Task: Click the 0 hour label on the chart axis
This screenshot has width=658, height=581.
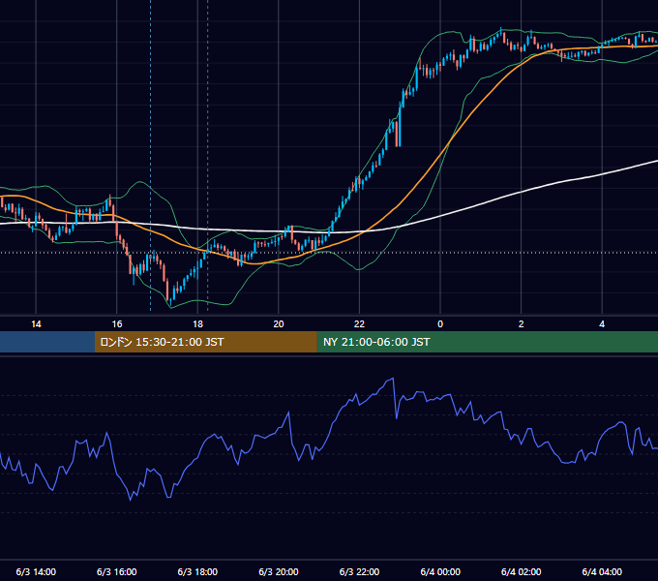Action: click(x=440, y=324)
